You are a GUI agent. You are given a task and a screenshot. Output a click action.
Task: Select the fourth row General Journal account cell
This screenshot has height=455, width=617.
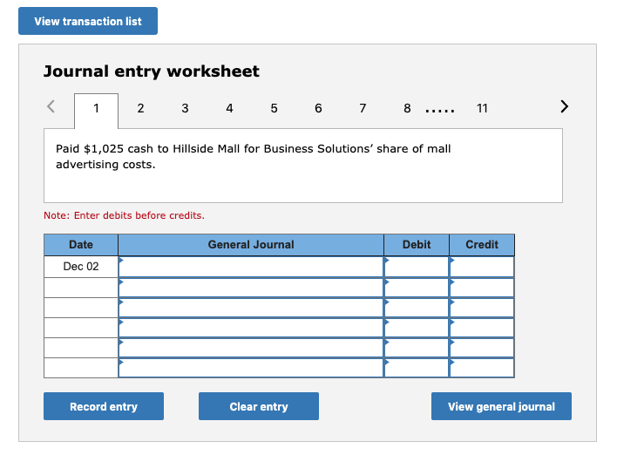[x=251, y=328]
